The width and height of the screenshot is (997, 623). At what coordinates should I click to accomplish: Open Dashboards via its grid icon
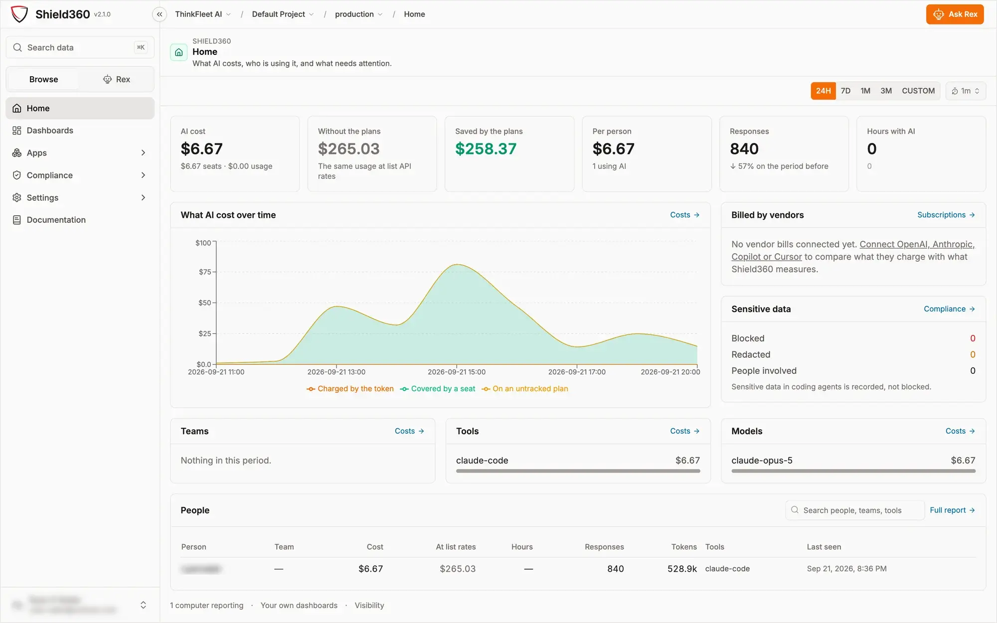(17, 131)
